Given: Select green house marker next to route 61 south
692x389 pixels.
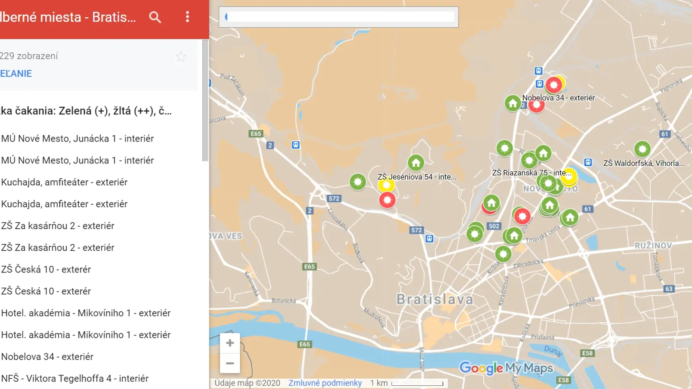Looking at the screenshot, I should click(570, 217).
